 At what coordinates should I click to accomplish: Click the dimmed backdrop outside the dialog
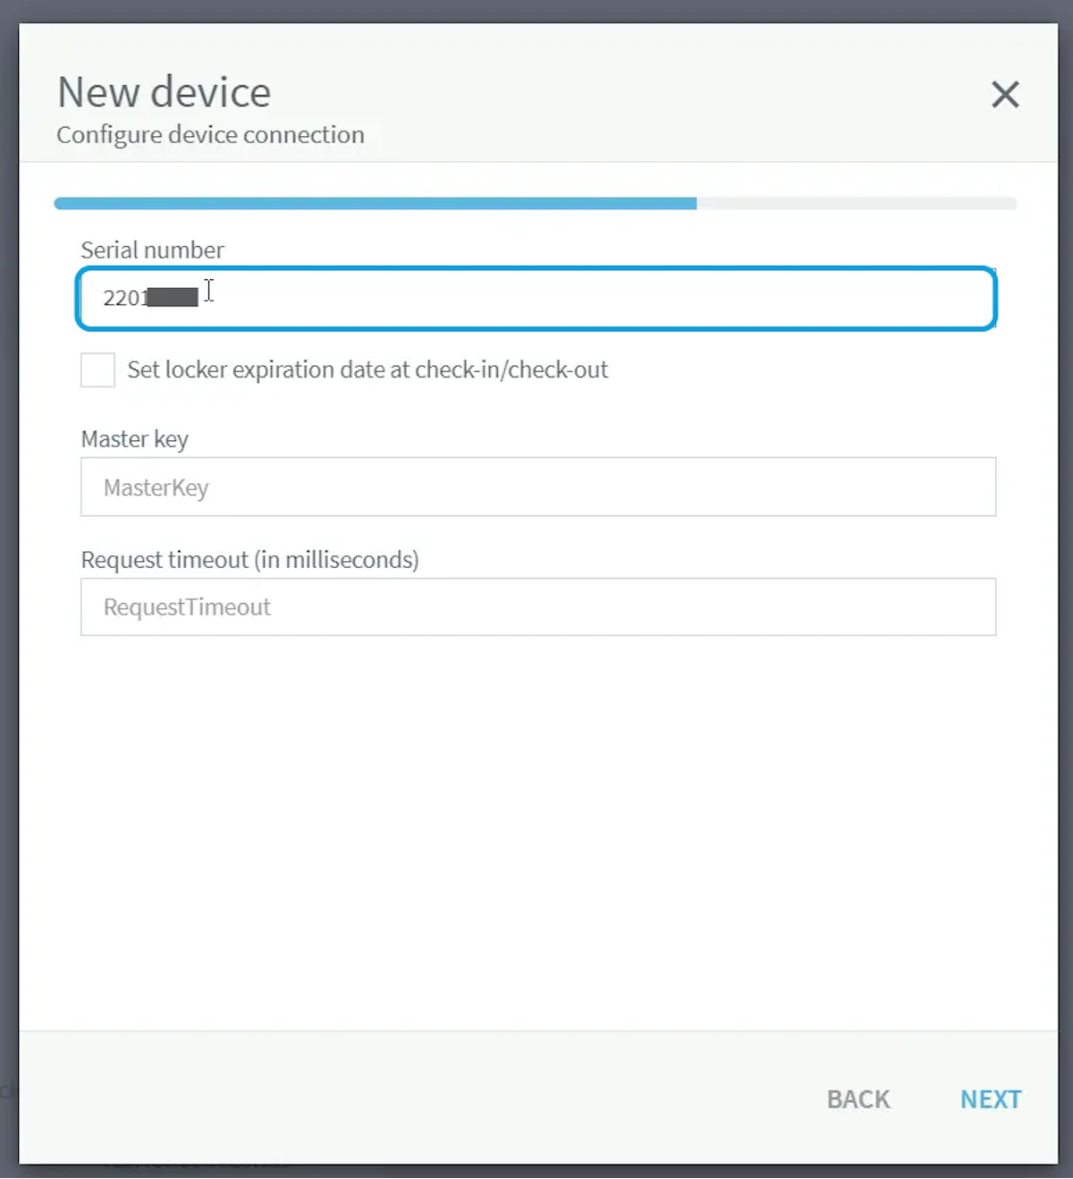click(536, 10)
